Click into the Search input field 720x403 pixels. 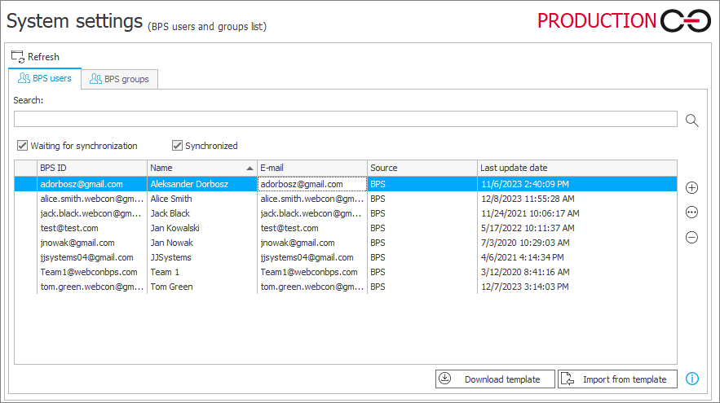pyautogui.click(x=345, y=119)
